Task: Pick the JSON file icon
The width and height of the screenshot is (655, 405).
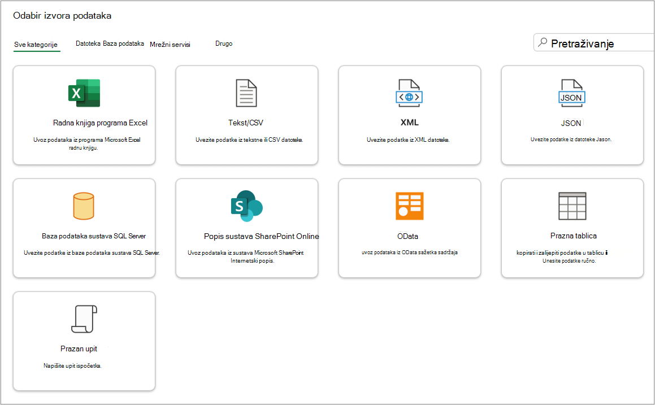Action: 572,93
